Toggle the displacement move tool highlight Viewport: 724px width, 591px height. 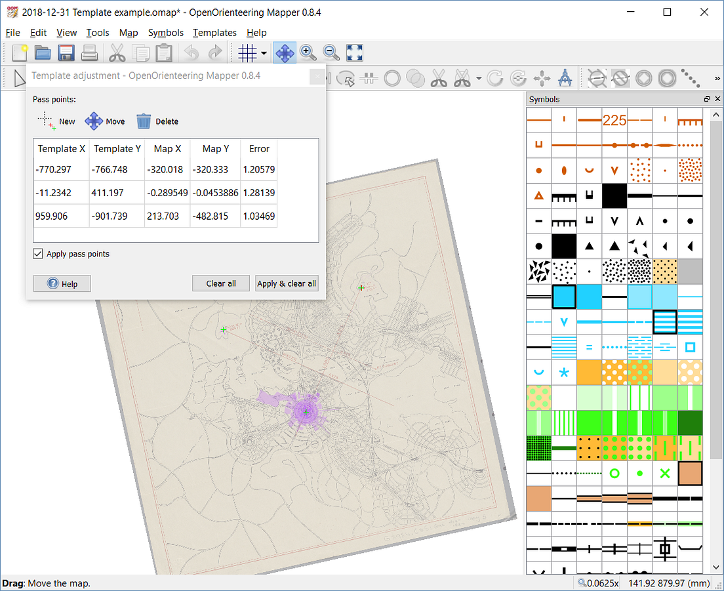click(541, 78)
